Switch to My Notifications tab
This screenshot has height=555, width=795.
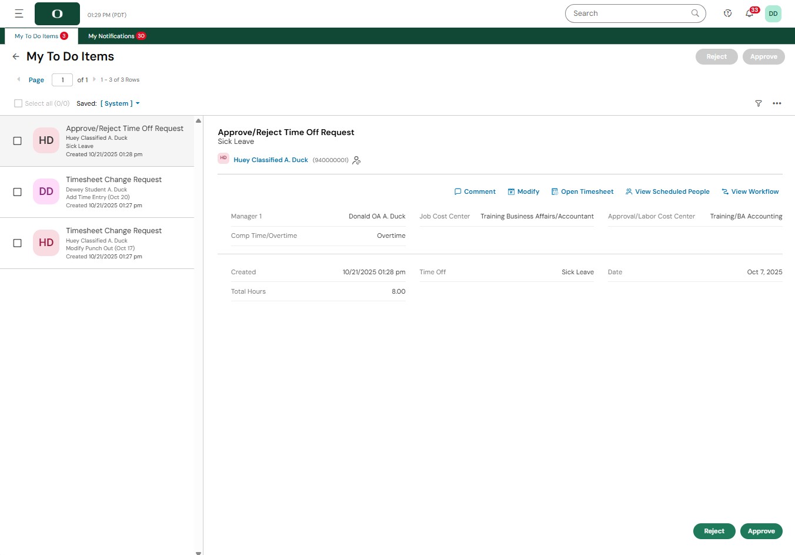point(117,36)
